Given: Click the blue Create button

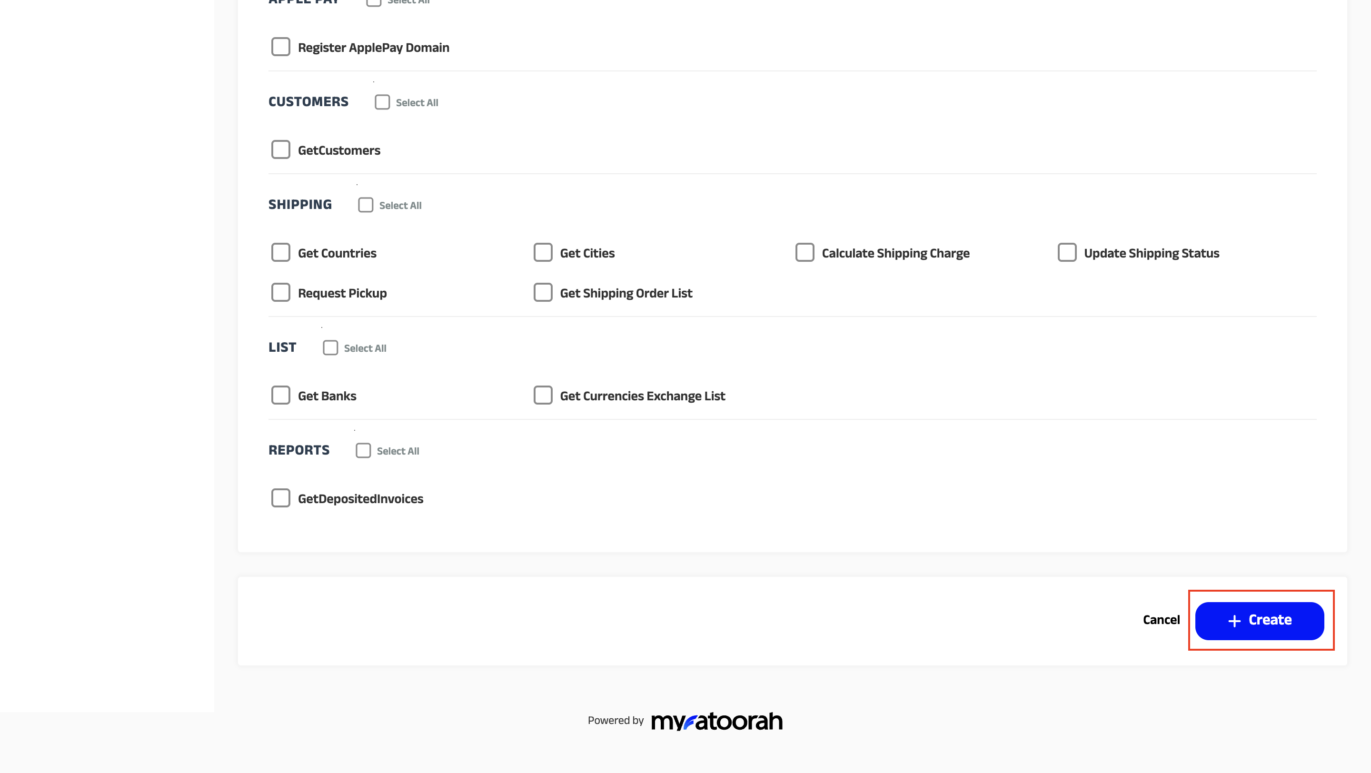Looking at the screenshot, I should pyautogui.click(x=1259, y=621).
